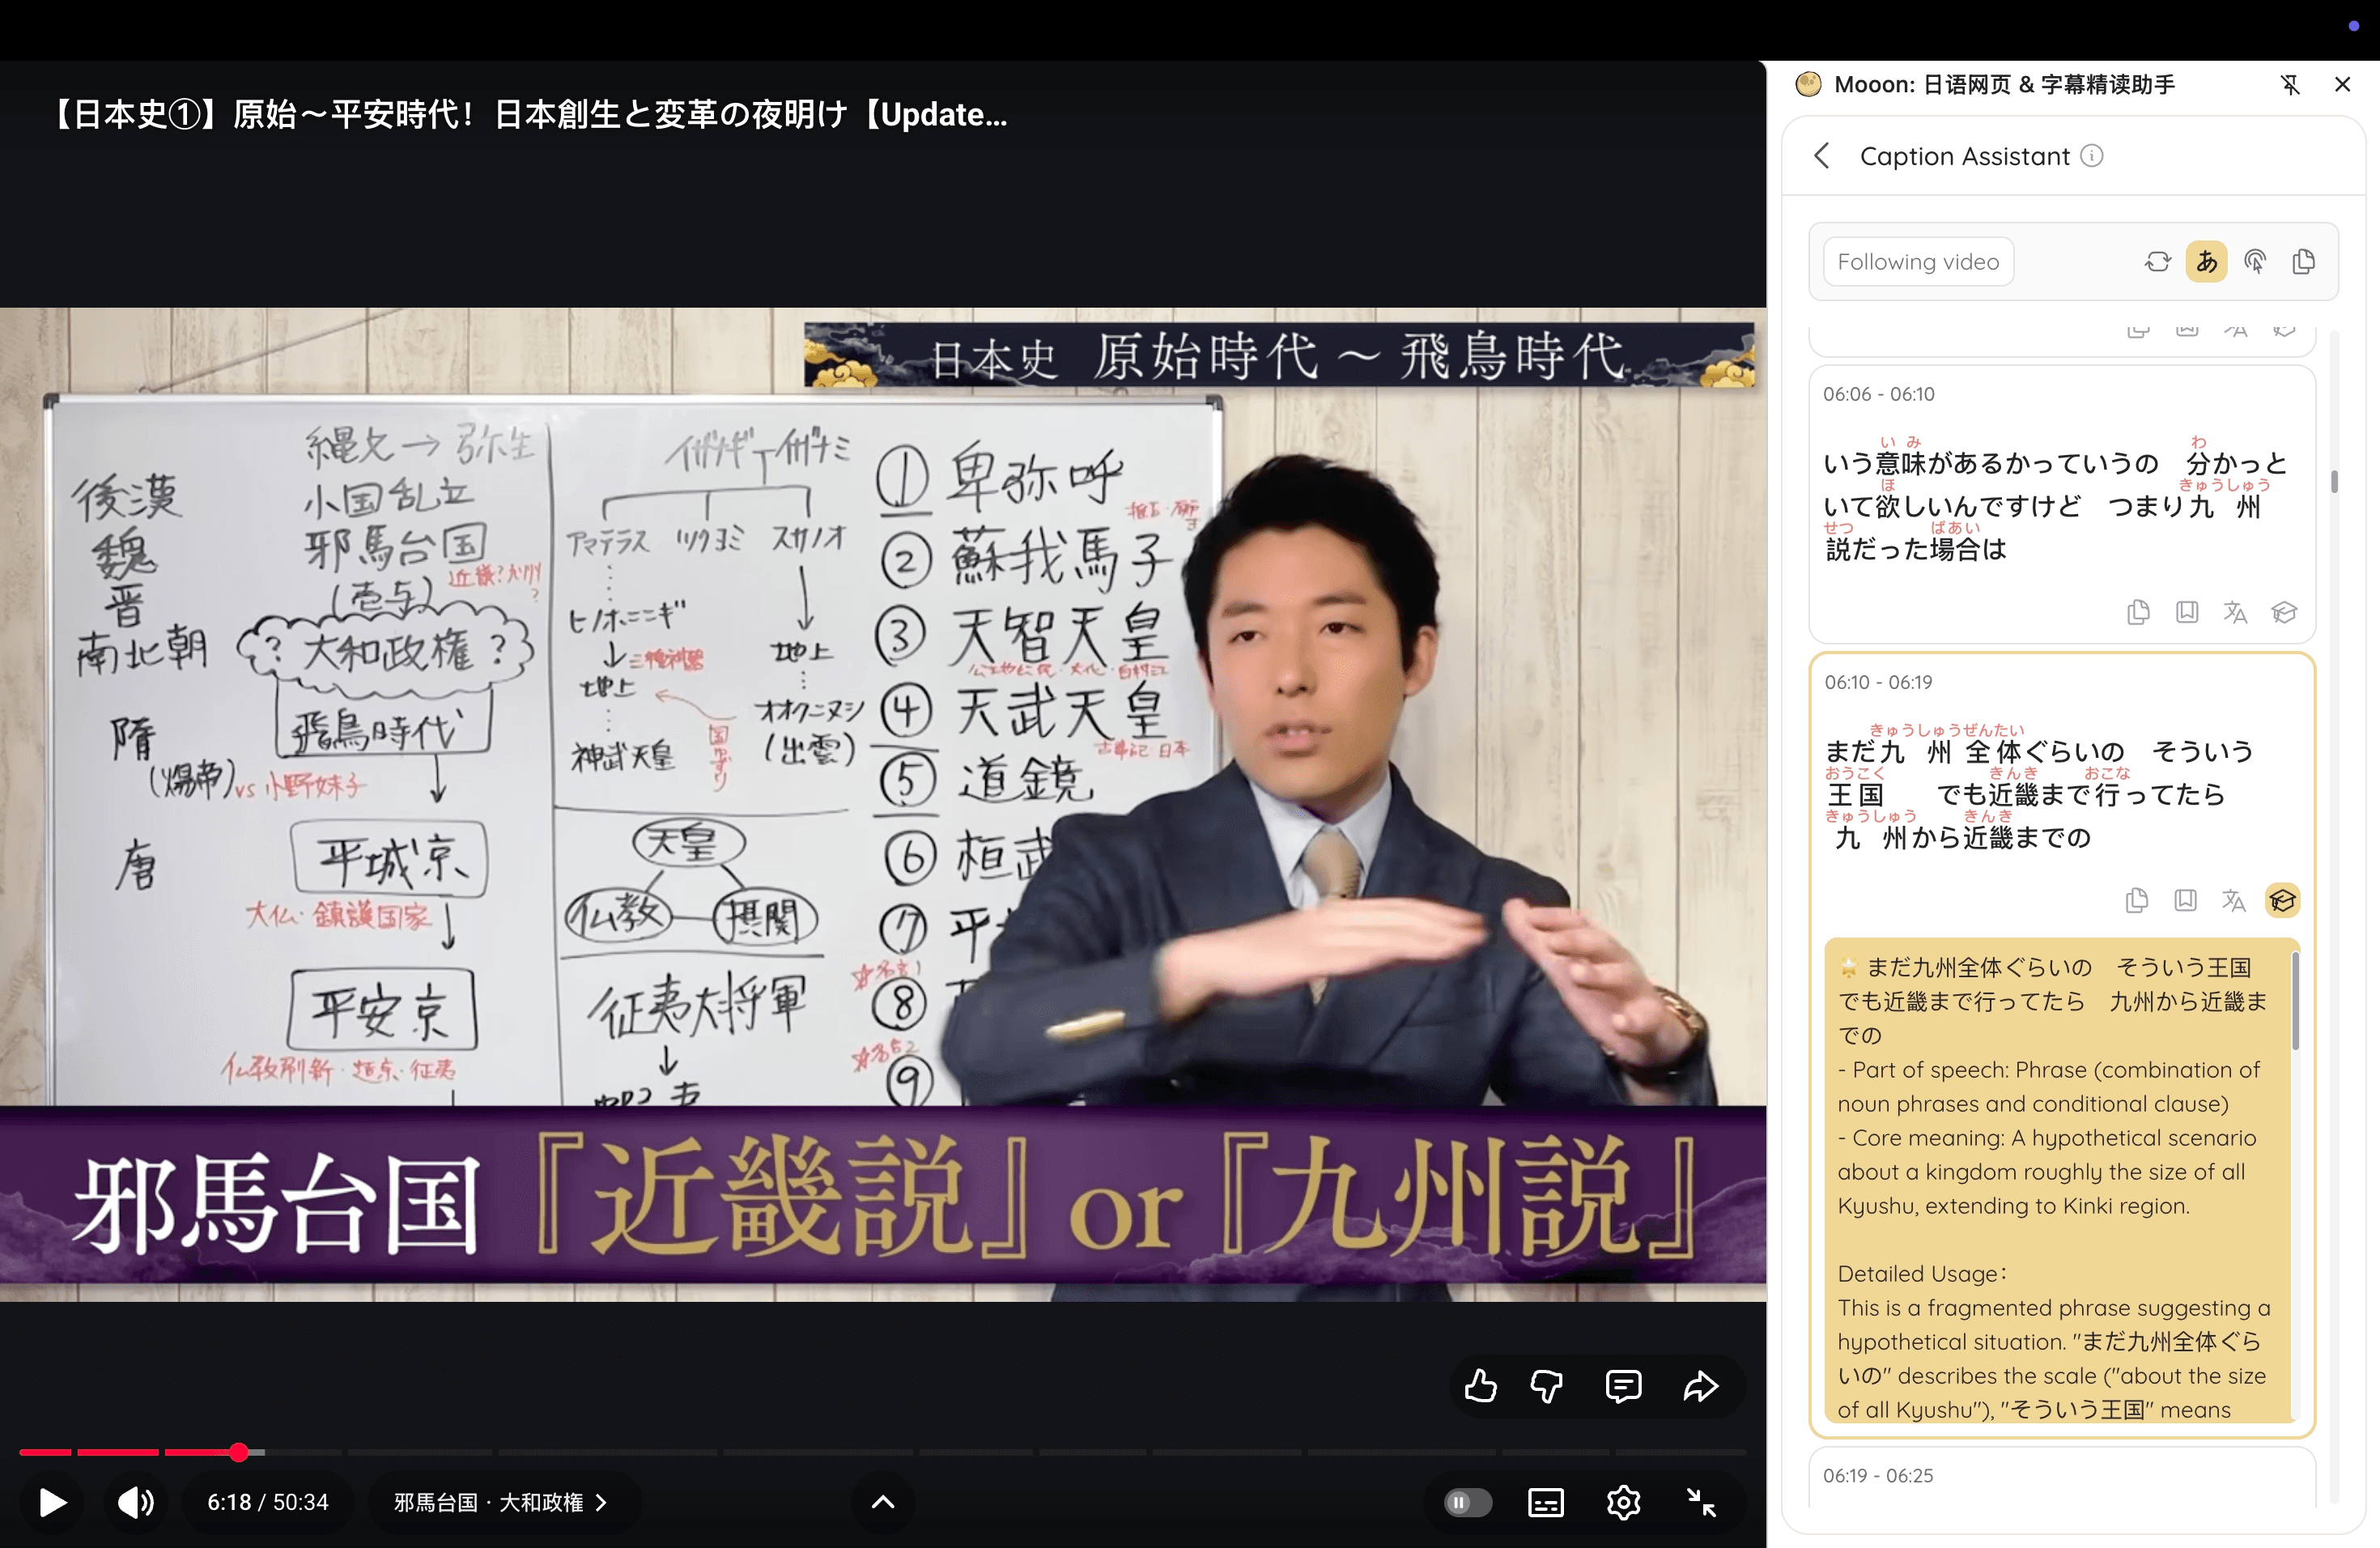Click the Following video button
Viewport: 2380px width, 1548px height.
click(x=1917, y=261)
